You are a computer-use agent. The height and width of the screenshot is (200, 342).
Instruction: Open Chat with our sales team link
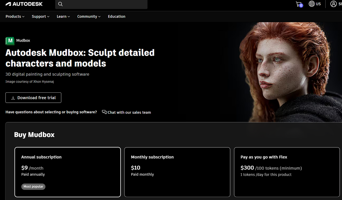[129, 112]
